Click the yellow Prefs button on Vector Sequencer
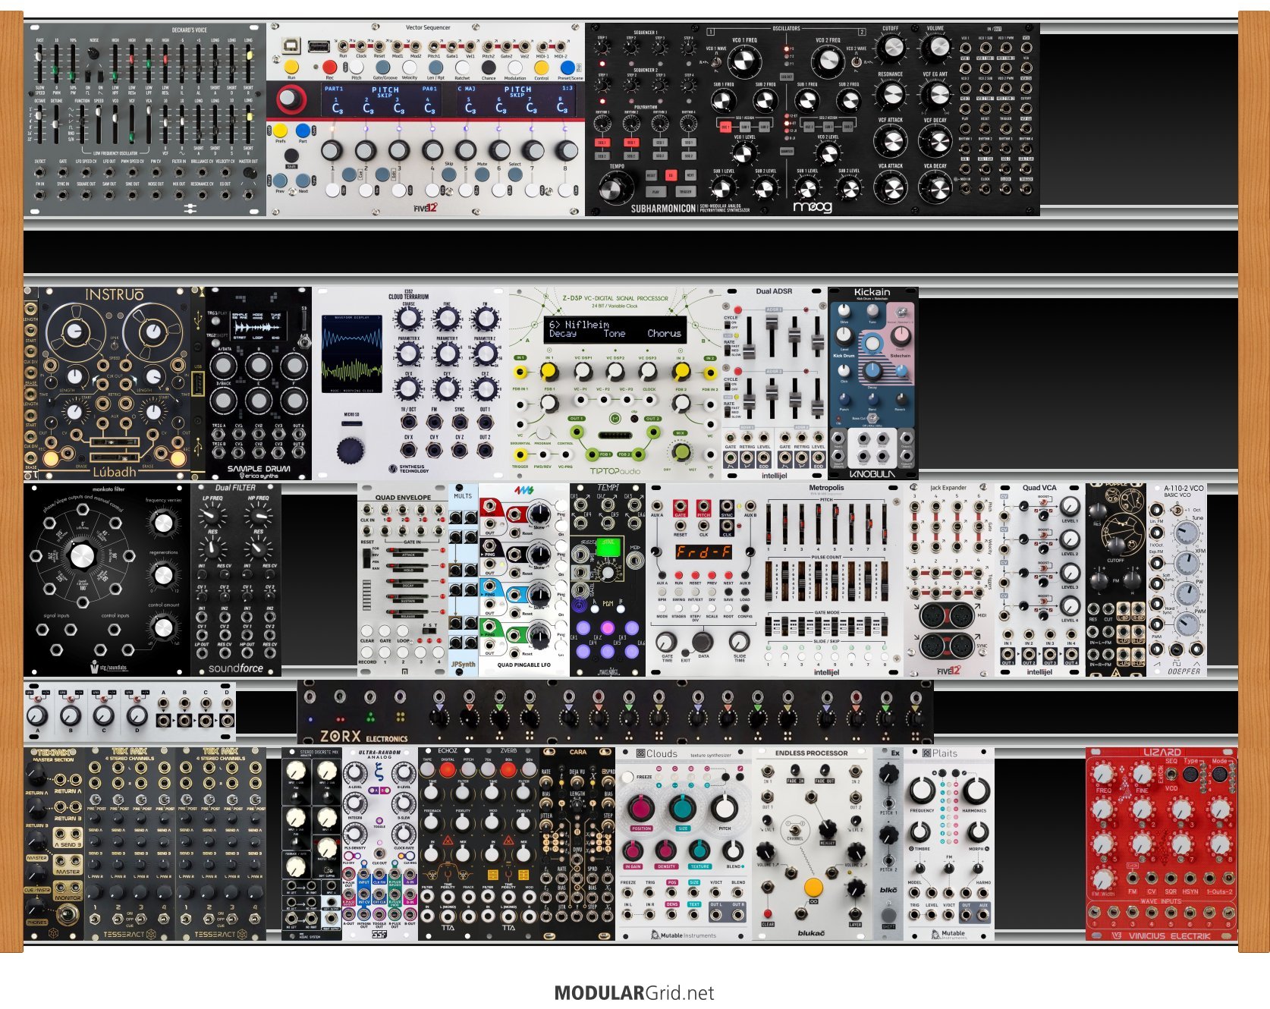 click(x=280, y=130)
